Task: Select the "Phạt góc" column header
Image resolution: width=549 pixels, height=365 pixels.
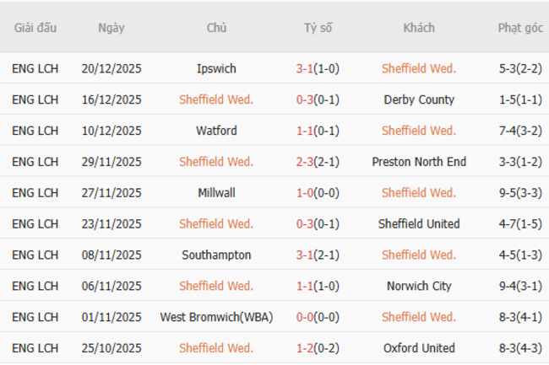Action: point(520,28)
